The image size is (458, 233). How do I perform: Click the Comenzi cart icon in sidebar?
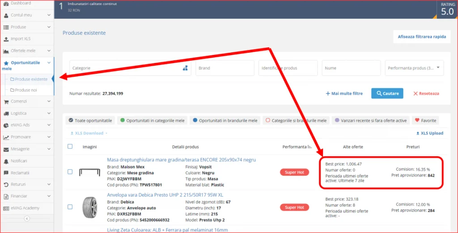6,102
